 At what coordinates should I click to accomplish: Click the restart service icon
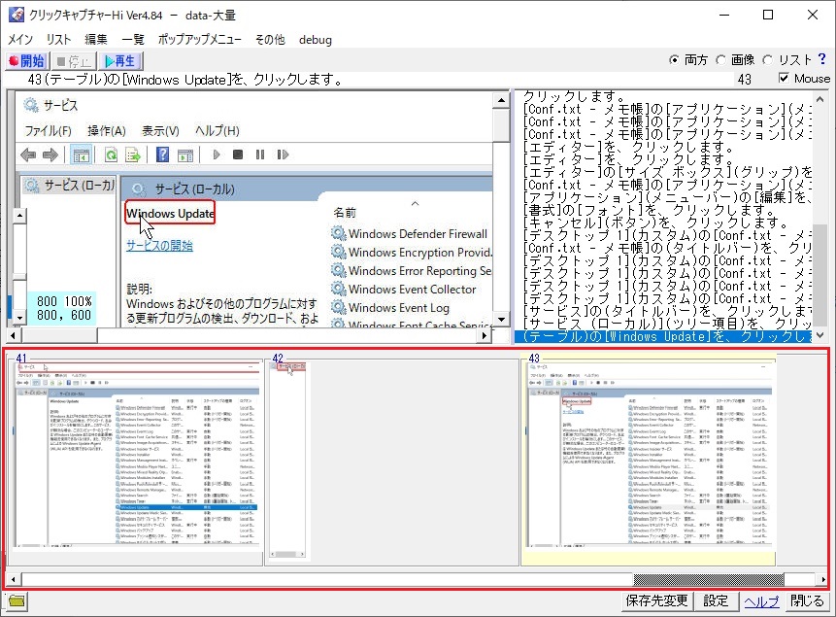(283, 154)
